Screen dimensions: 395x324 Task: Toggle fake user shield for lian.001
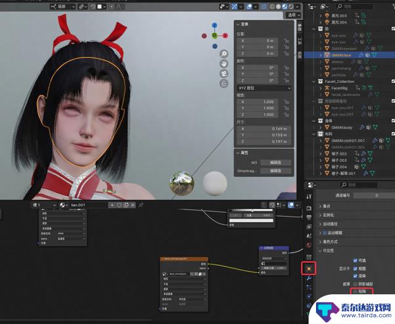tap(119, 205)
